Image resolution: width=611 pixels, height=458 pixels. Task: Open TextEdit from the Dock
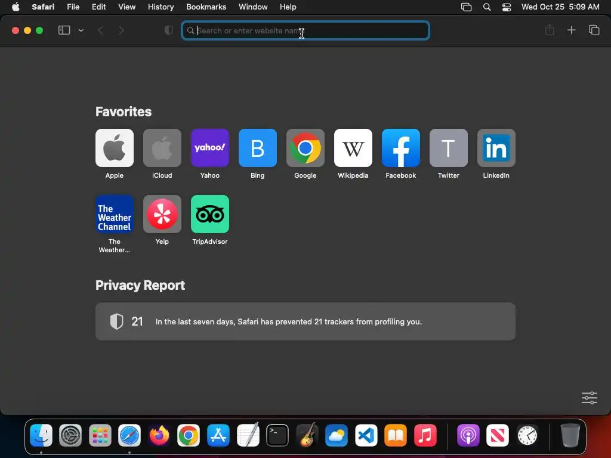point(248,435)
